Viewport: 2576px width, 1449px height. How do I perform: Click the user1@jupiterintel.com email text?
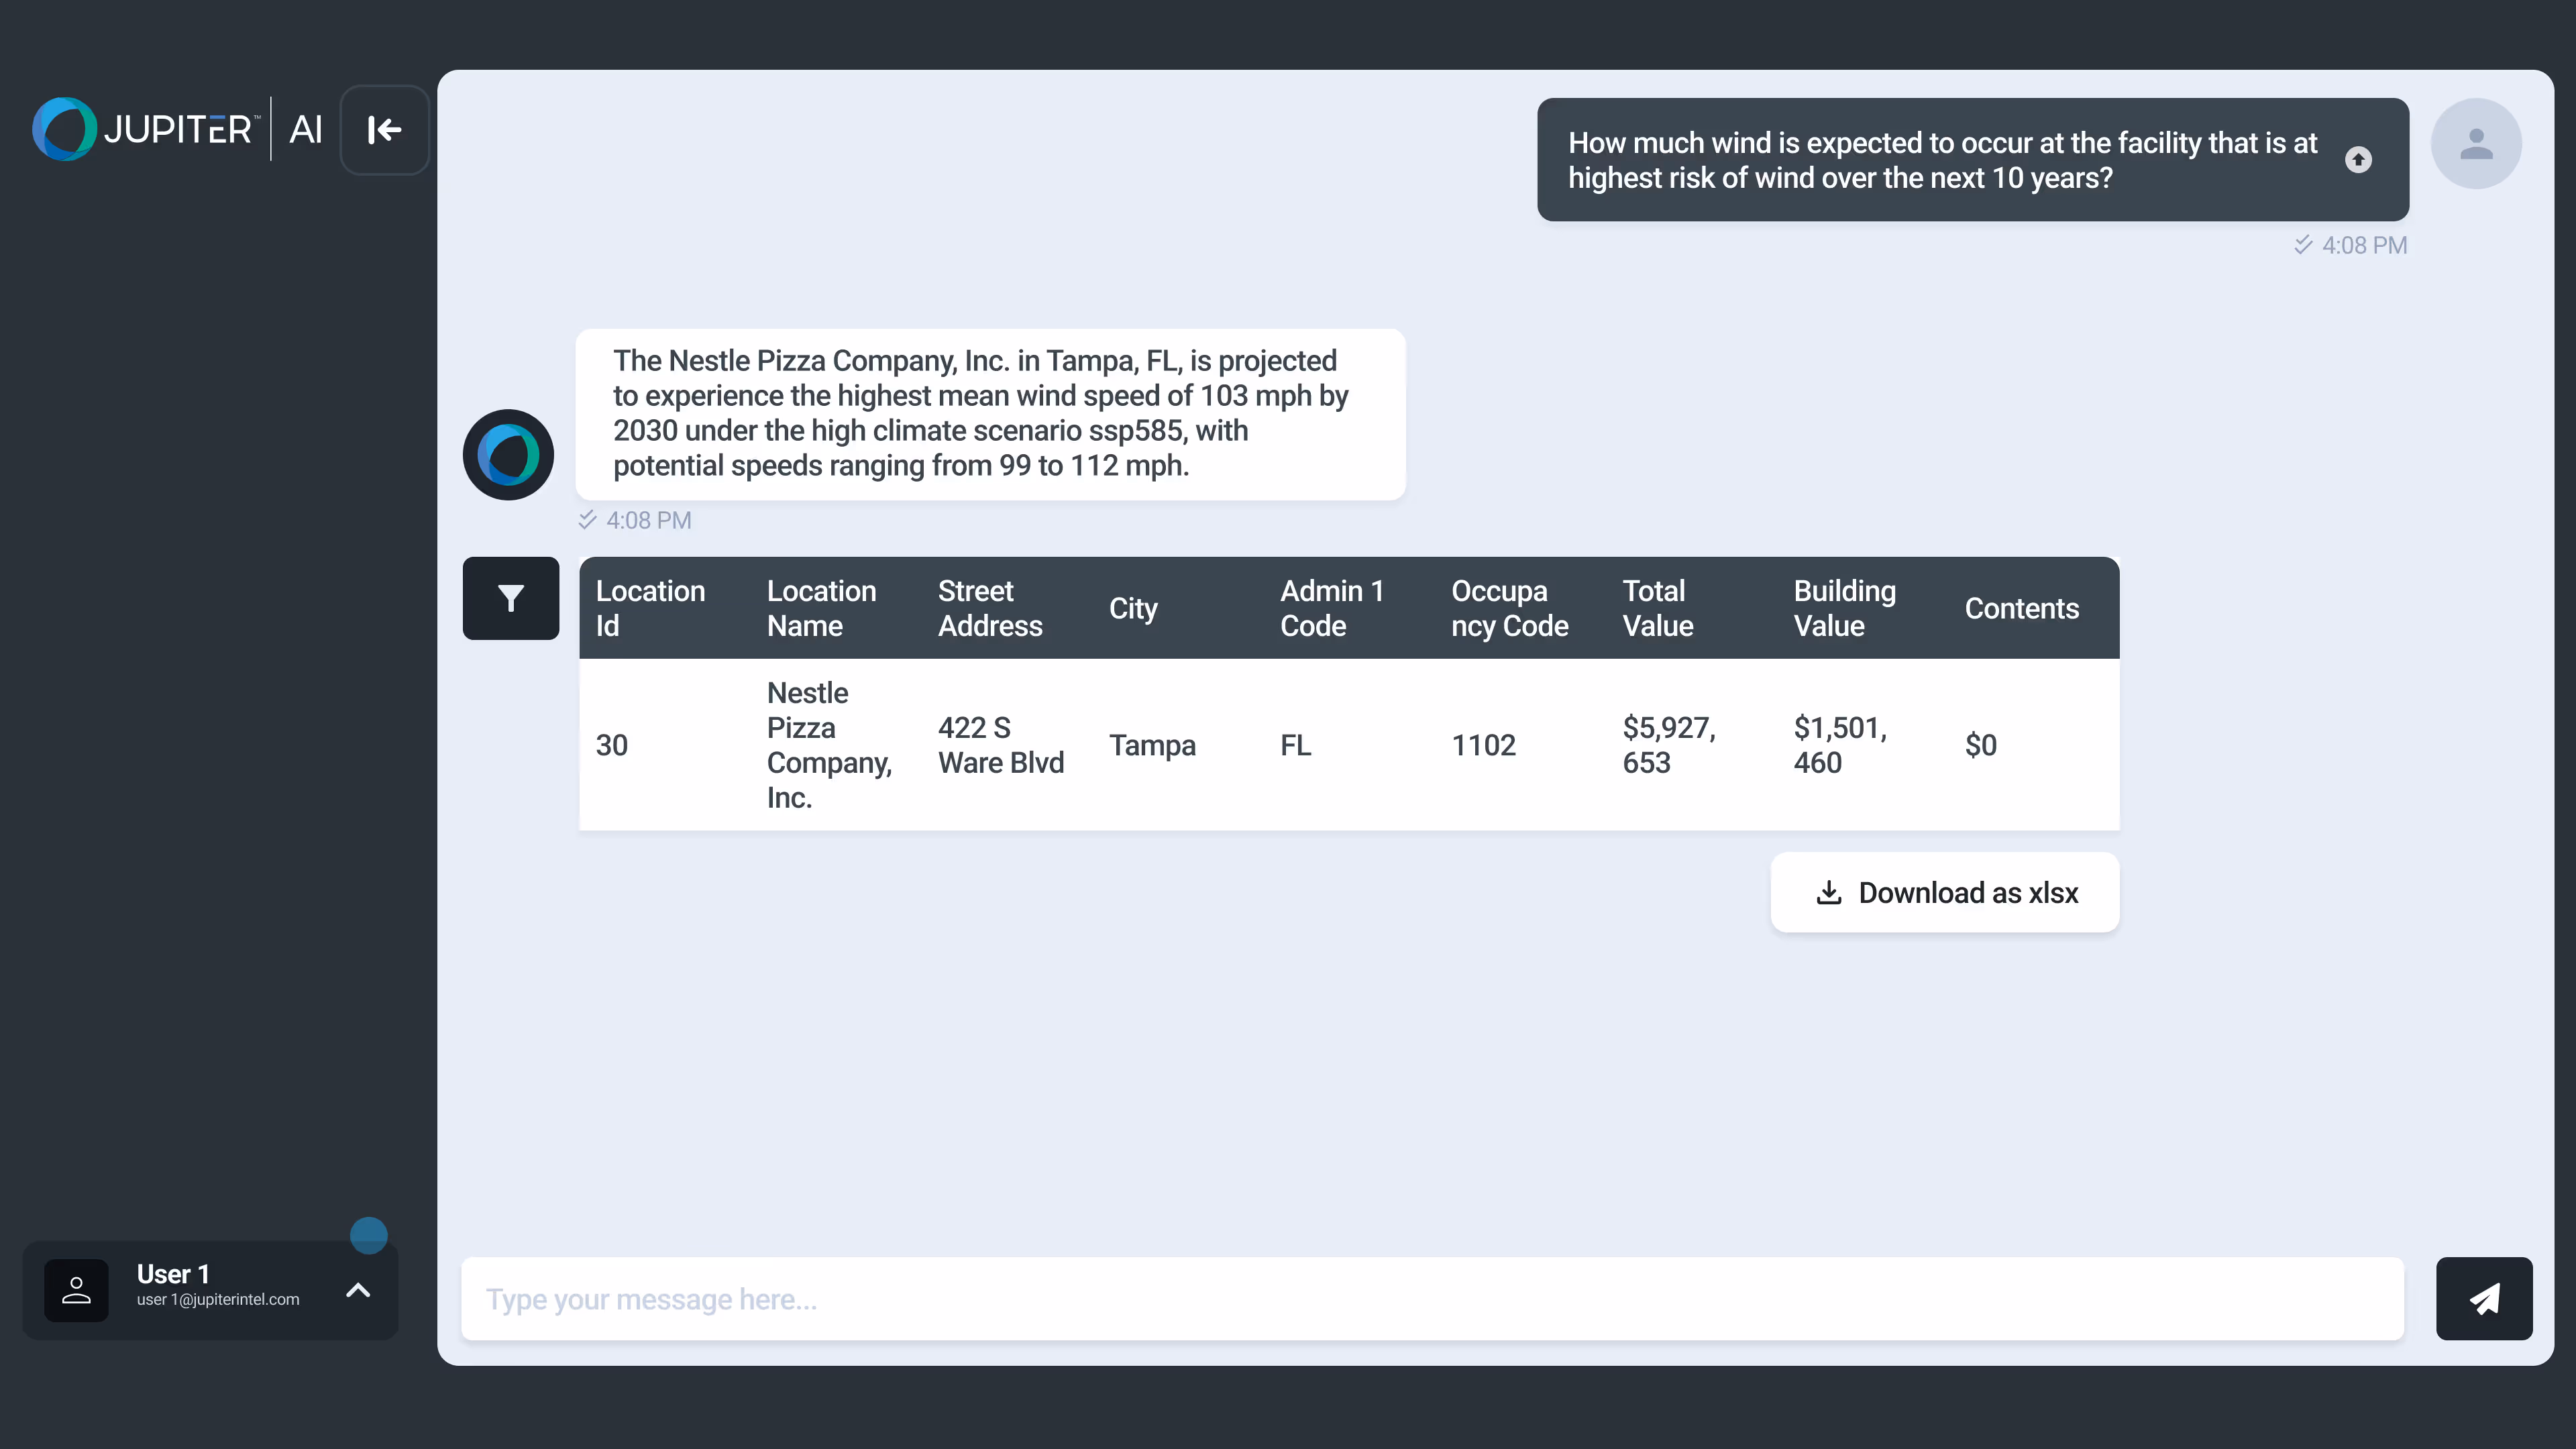click(x=218, y=1299)
